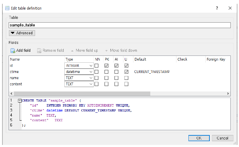
Task: Expand the Advanced section
Action: (x=22, y=33)
